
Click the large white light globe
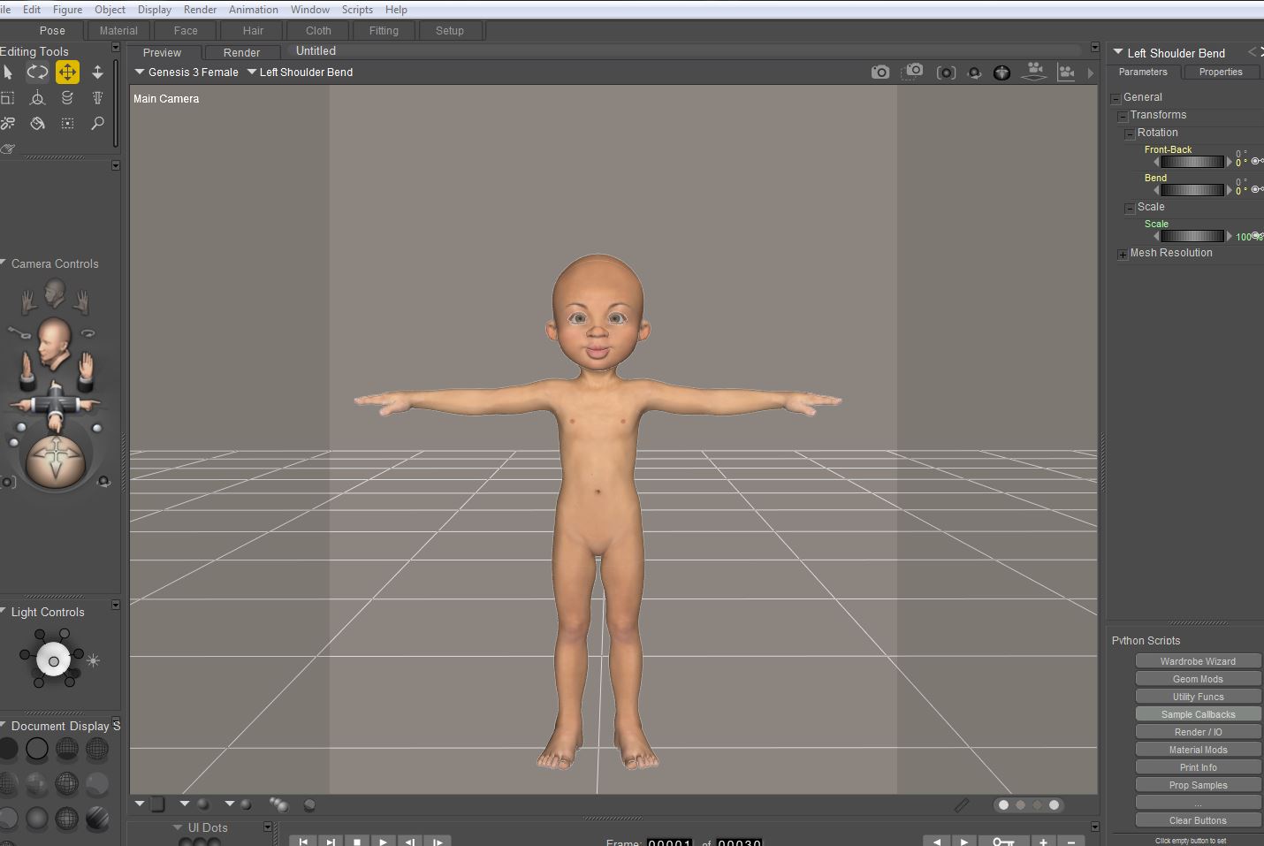click(54, 659)
